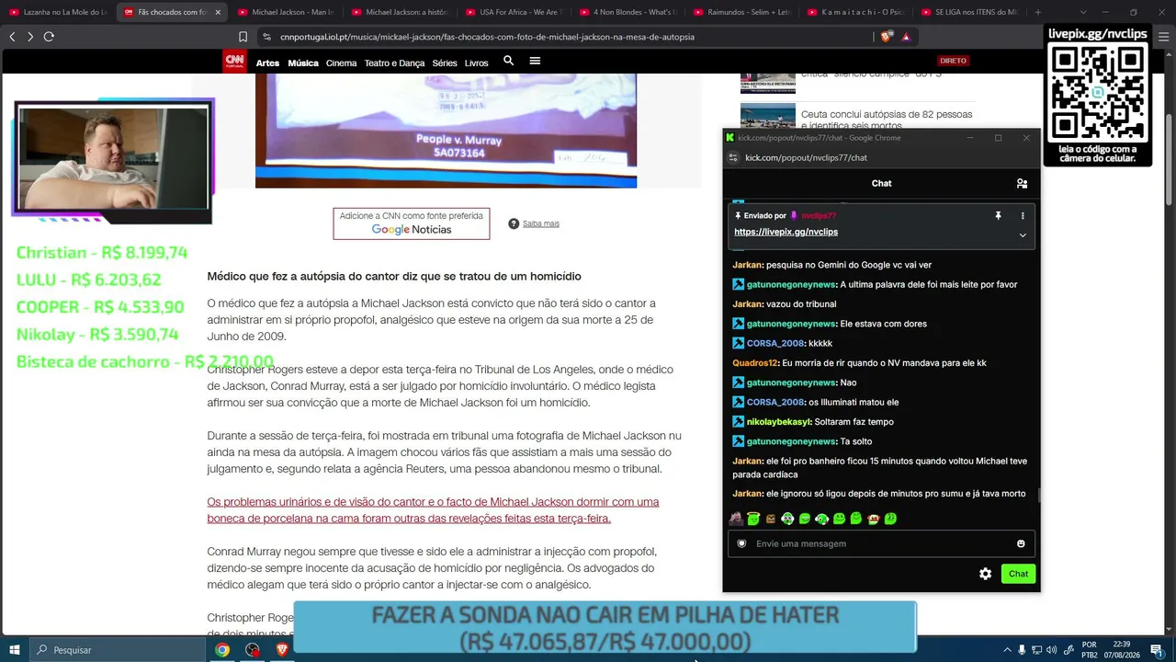Screen dimensions: 1176x662
Task: Open the Artes section in CNN nav
Action: pyautogui.click(x=267, y=63)
